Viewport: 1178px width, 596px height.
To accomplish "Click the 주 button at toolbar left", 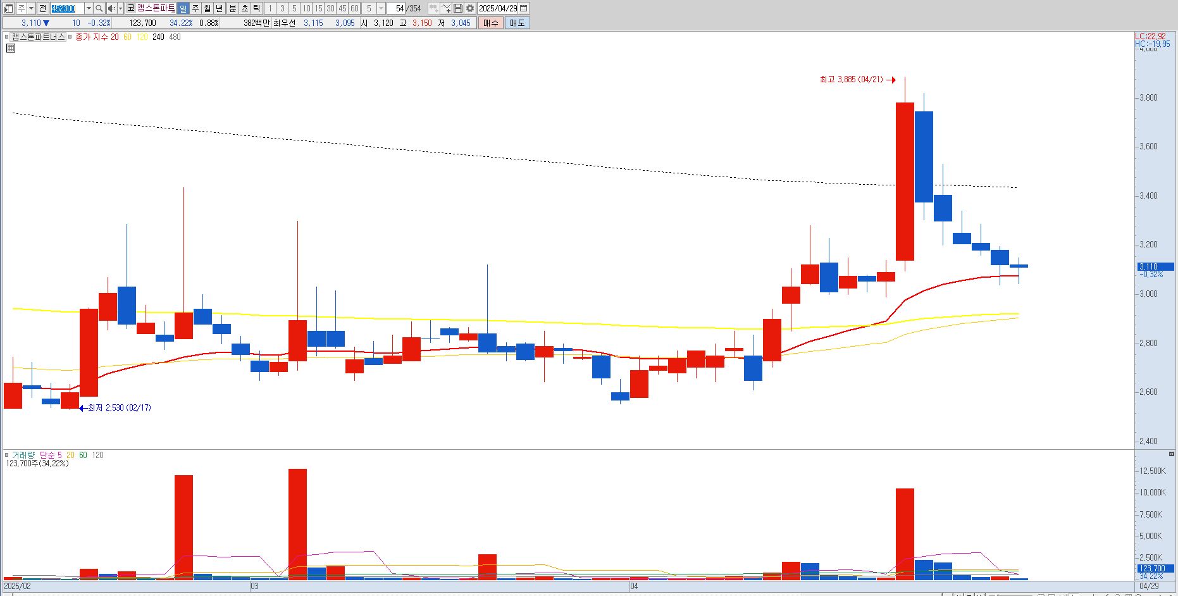I will 21,8.
